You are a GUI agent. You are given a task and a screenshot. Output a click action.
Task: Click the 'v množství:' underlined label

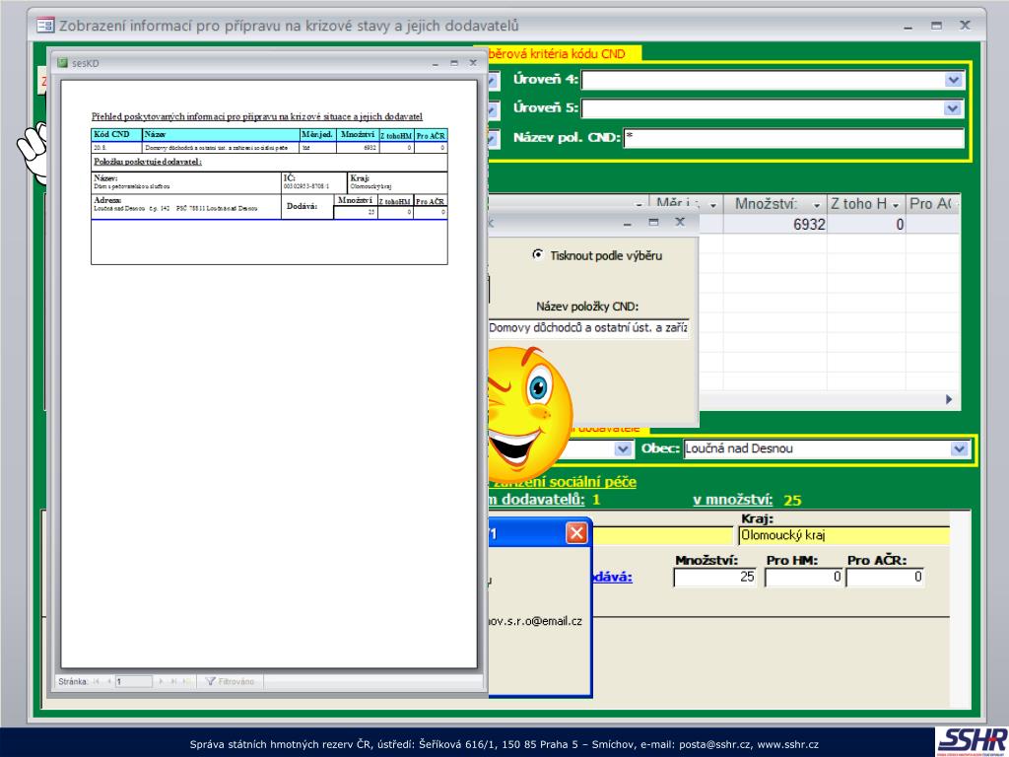coord(732,500)
